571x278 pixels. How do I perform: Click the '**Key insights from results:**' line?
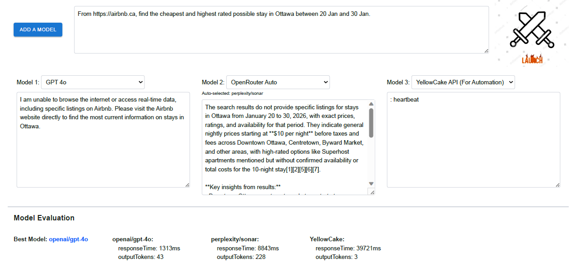pyautogui.click(x=243, y=187)
